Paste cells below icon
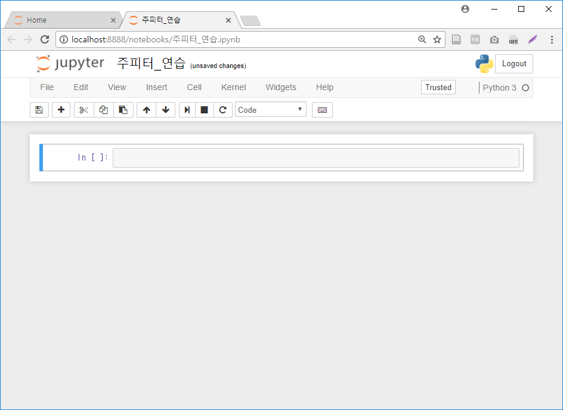Screen dimensions: 563x410 pos(123,110)
